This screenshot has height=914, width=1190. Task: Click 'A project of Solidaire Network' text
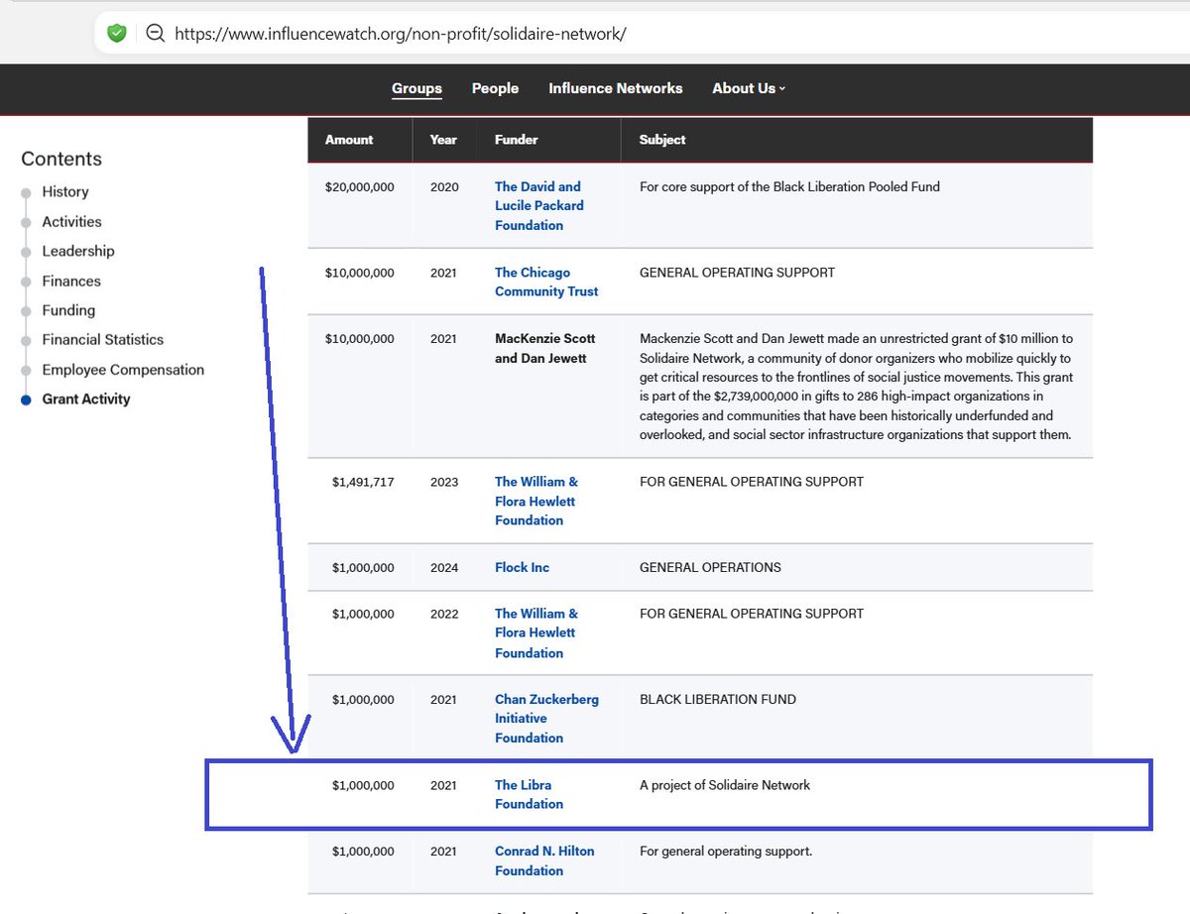pyautogui.click(x=725, y=785)
